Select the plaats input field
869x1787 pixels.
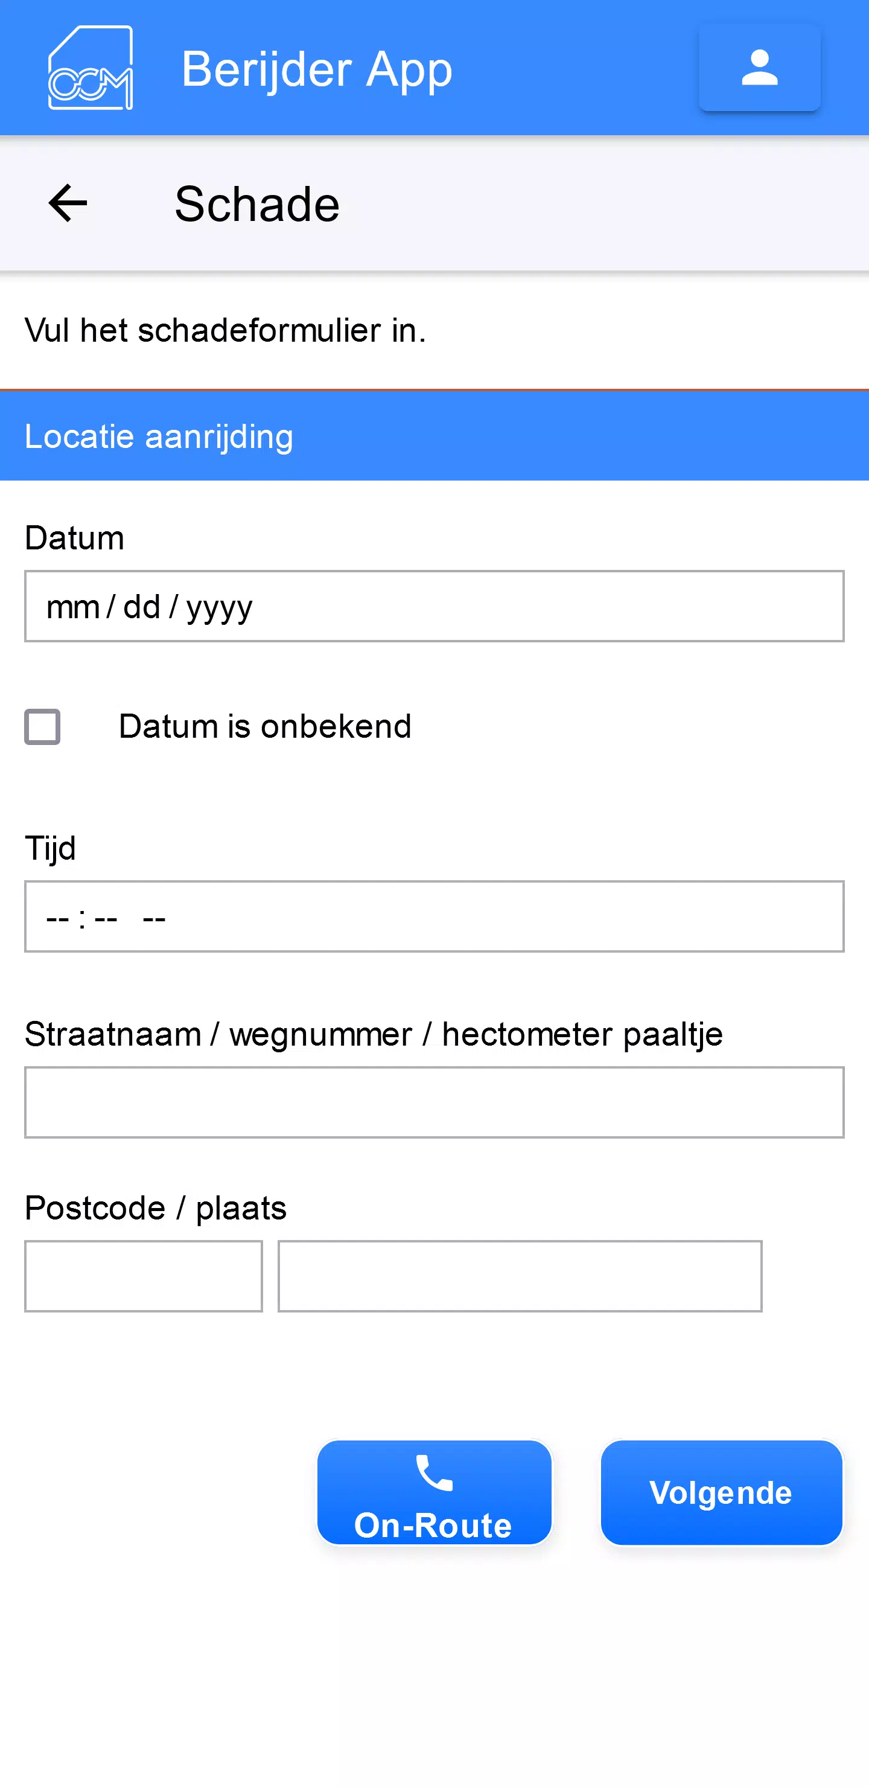(x=520, y=1276)
